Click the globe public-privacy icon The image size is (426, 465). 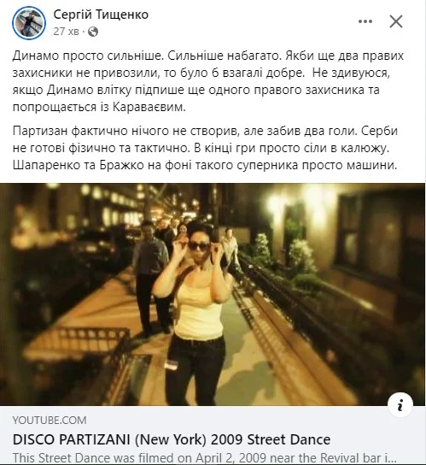point(93,32)
